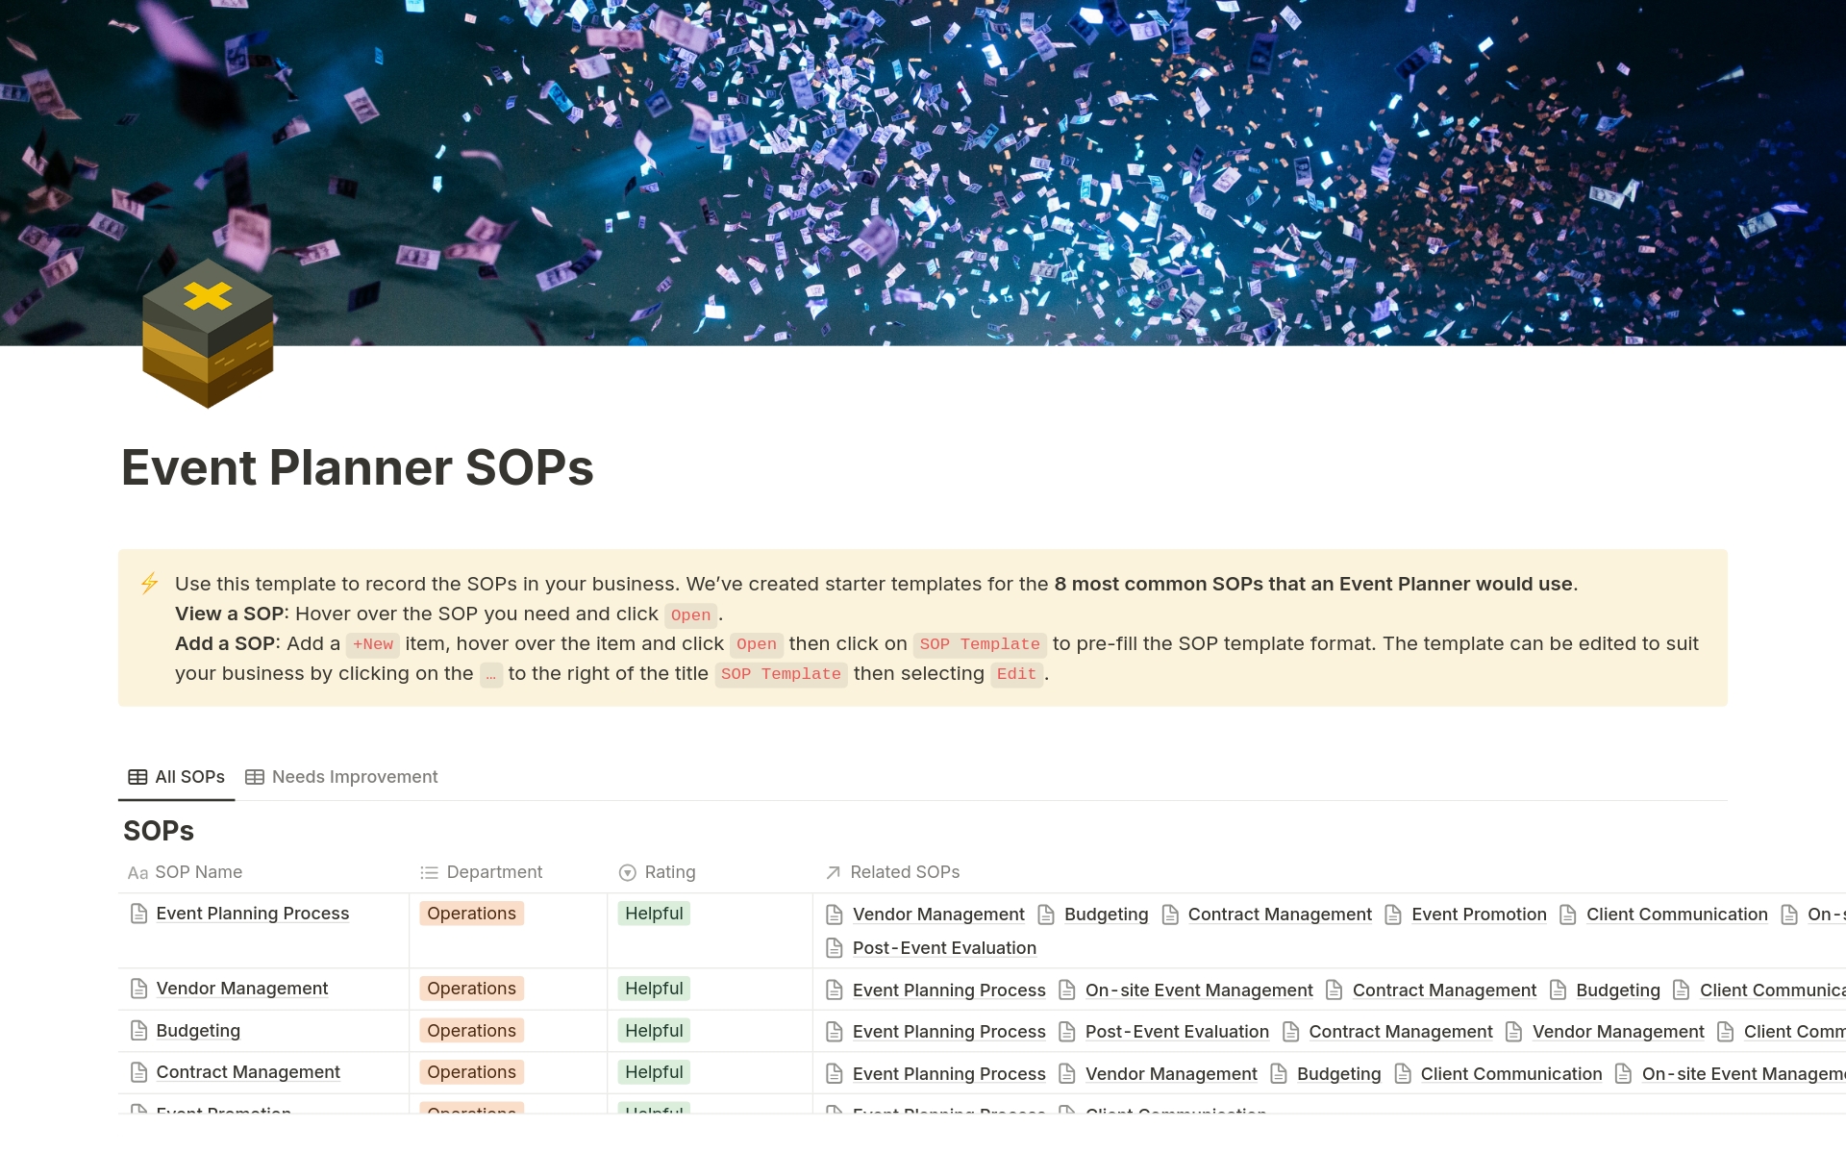Click the table icon beside All SOPs
The image size is (1846, 1153).
pyautogui.click(x=137, y=777)
